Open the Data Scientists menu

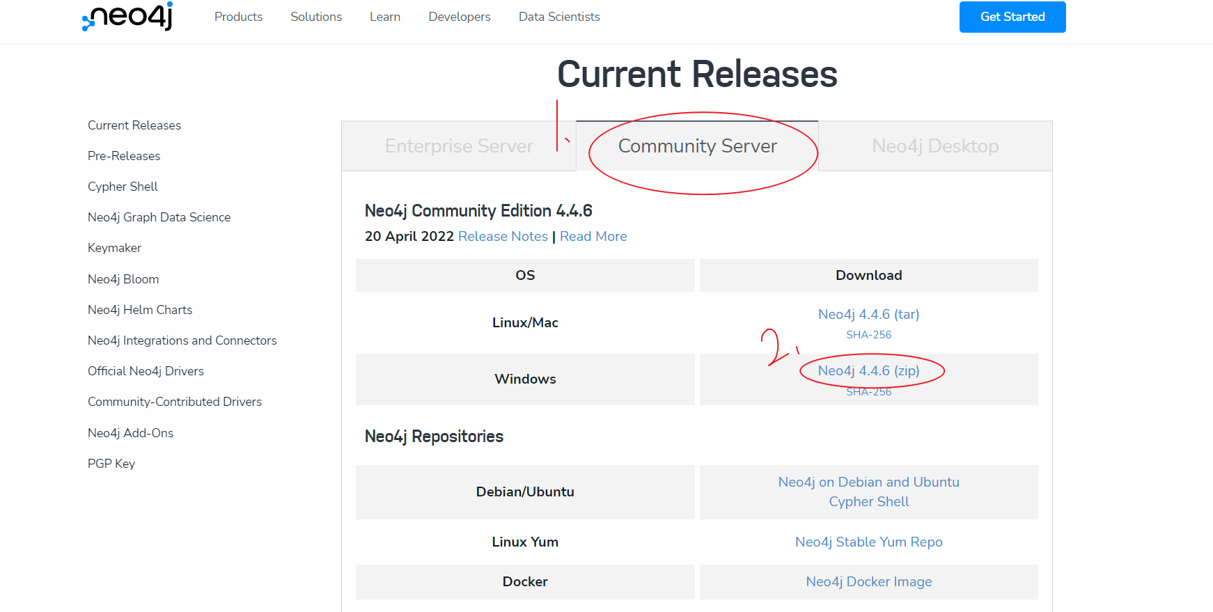[x=559, y=17]
